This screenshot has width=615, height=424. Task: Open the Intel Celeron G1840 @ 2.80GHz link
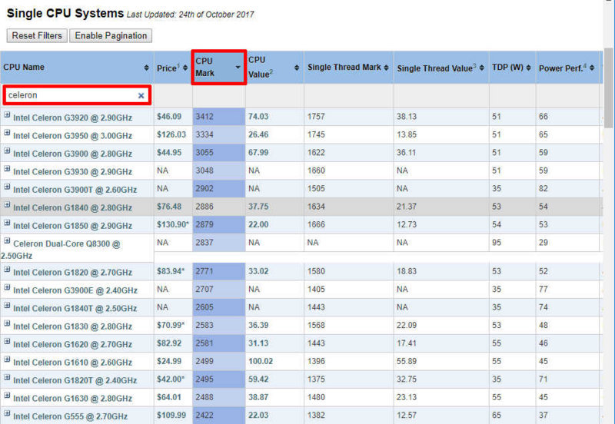pyautogui.click(x=72, y=207)
